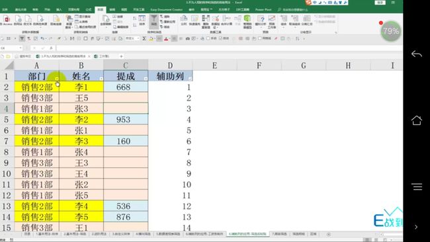Viewport: 430px width, 242px height.
Task: Add a new workbook tab with plus
Action: point(121,56)
